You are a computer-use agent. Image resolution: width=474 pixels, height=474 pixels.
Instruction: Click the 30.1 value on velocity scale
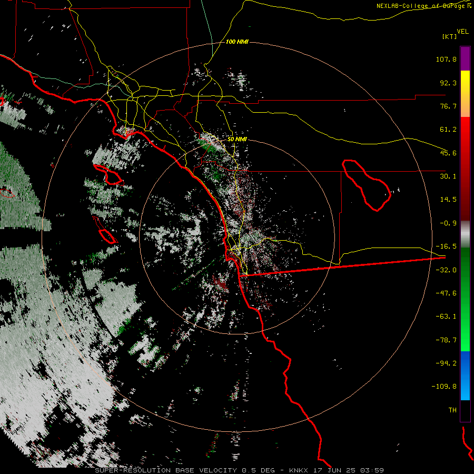pos(448,176)
